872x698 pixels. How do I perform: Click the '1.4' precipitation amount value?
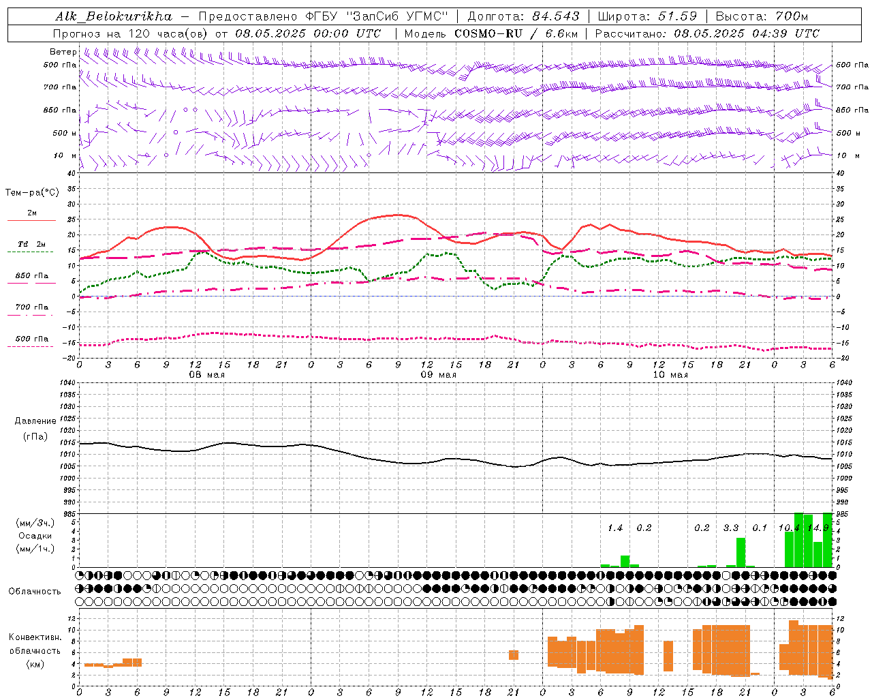pyautogui.click(x=615, y=528)
